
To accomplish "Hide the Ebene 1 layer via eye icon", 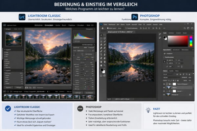I will [x=164, y=88].
